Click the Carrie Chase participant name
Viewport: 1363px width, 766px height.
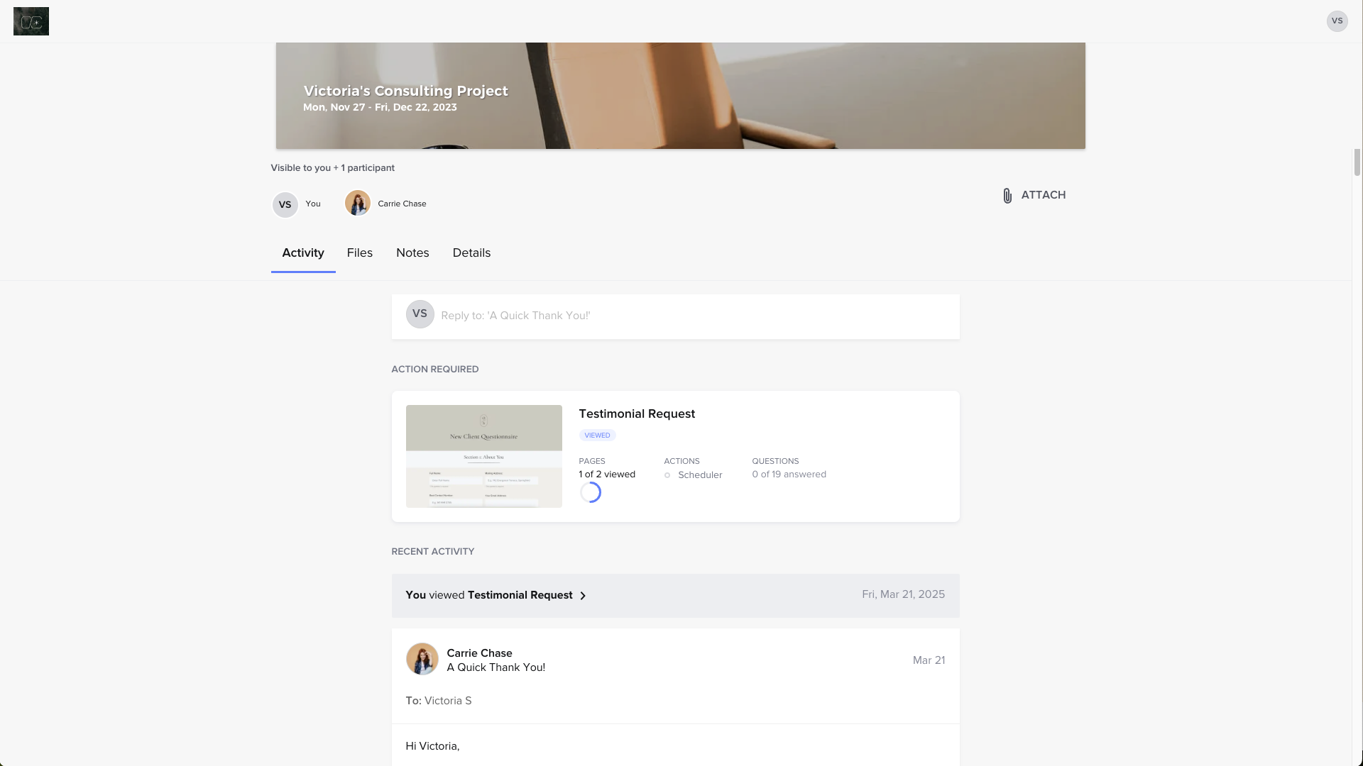click(402, 204)
